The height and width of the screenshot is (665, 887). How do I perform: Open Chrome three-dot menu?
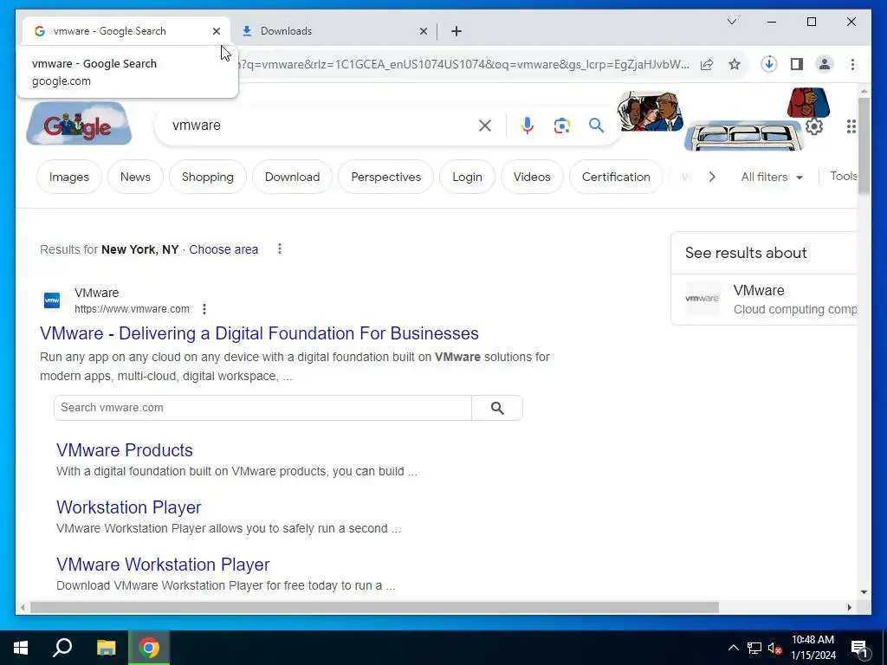[852, 64]
